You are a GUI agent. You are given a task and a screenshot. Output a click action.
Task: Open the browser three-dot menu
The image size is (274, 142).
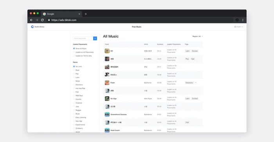tap(243, 20)
